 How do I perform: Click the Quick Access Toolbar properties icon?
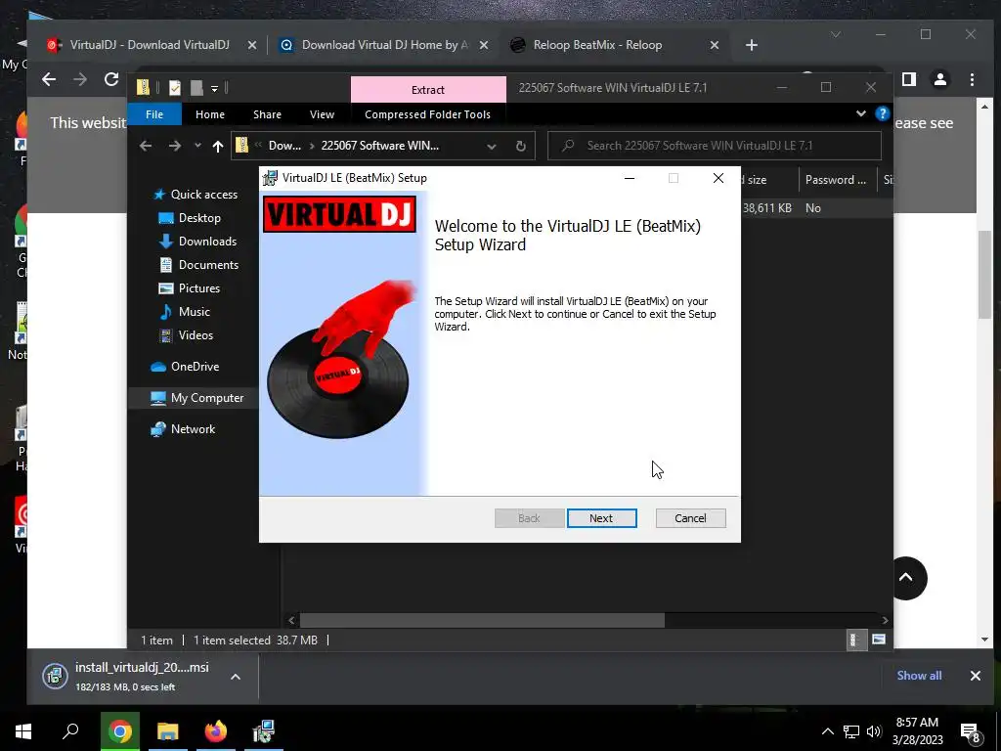174,88
